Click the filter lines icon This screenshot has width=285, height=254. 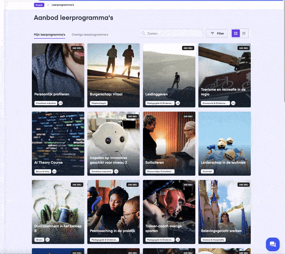point(212,33)
